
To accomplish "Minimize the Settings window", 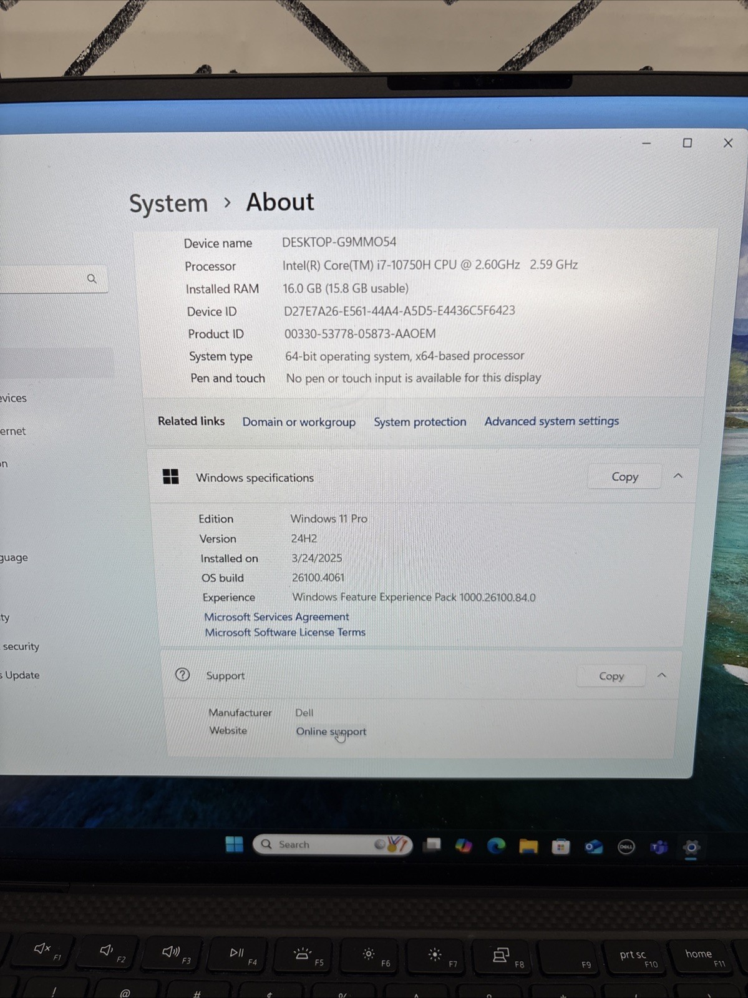I will coord(646,144).
